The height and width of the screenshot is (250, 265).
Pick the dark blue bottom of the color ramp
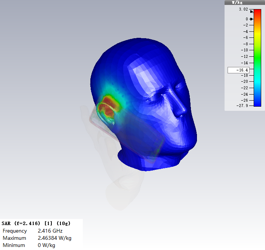click(x=257, y=104)
